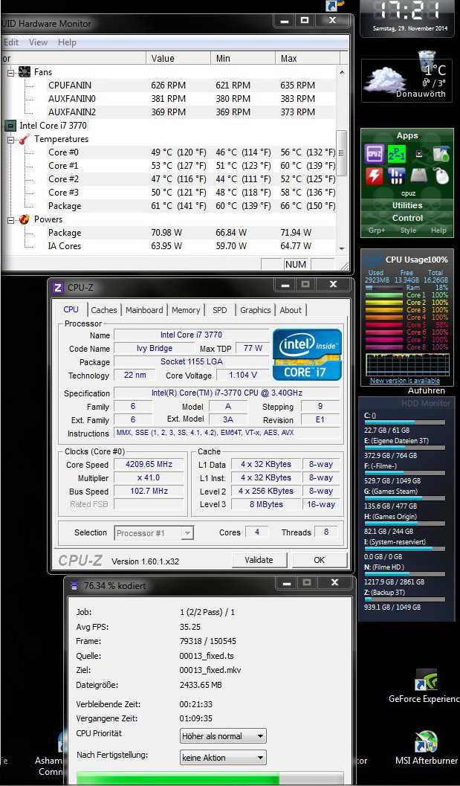Click New version is available link

tap(405, 381)
